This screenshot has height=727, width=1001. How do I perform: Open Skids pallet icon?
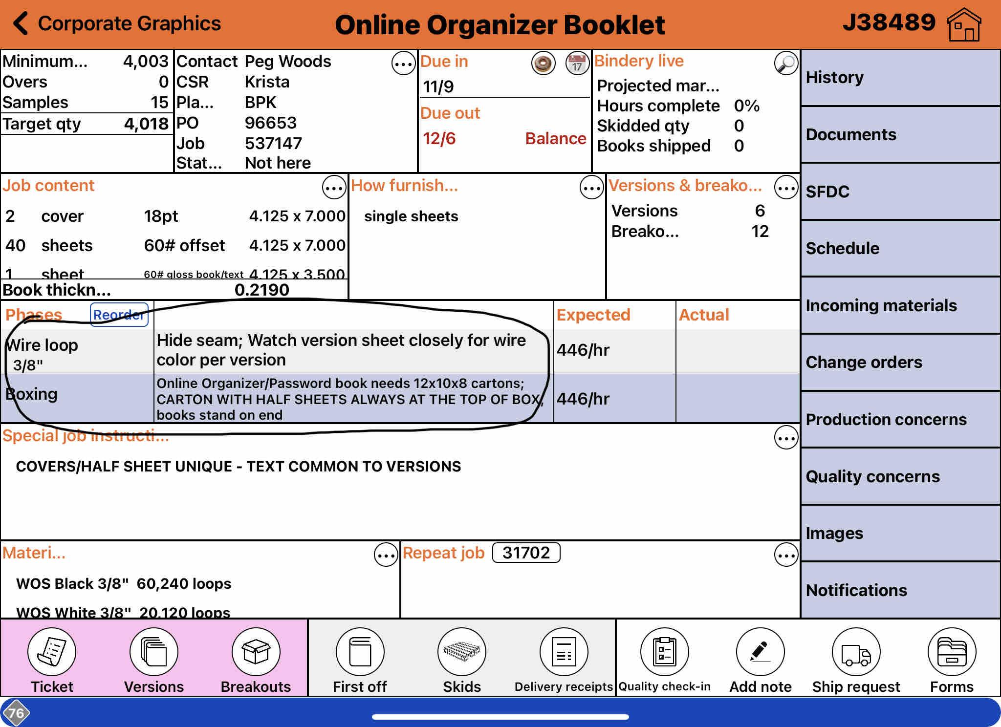[x=461, y=652]
